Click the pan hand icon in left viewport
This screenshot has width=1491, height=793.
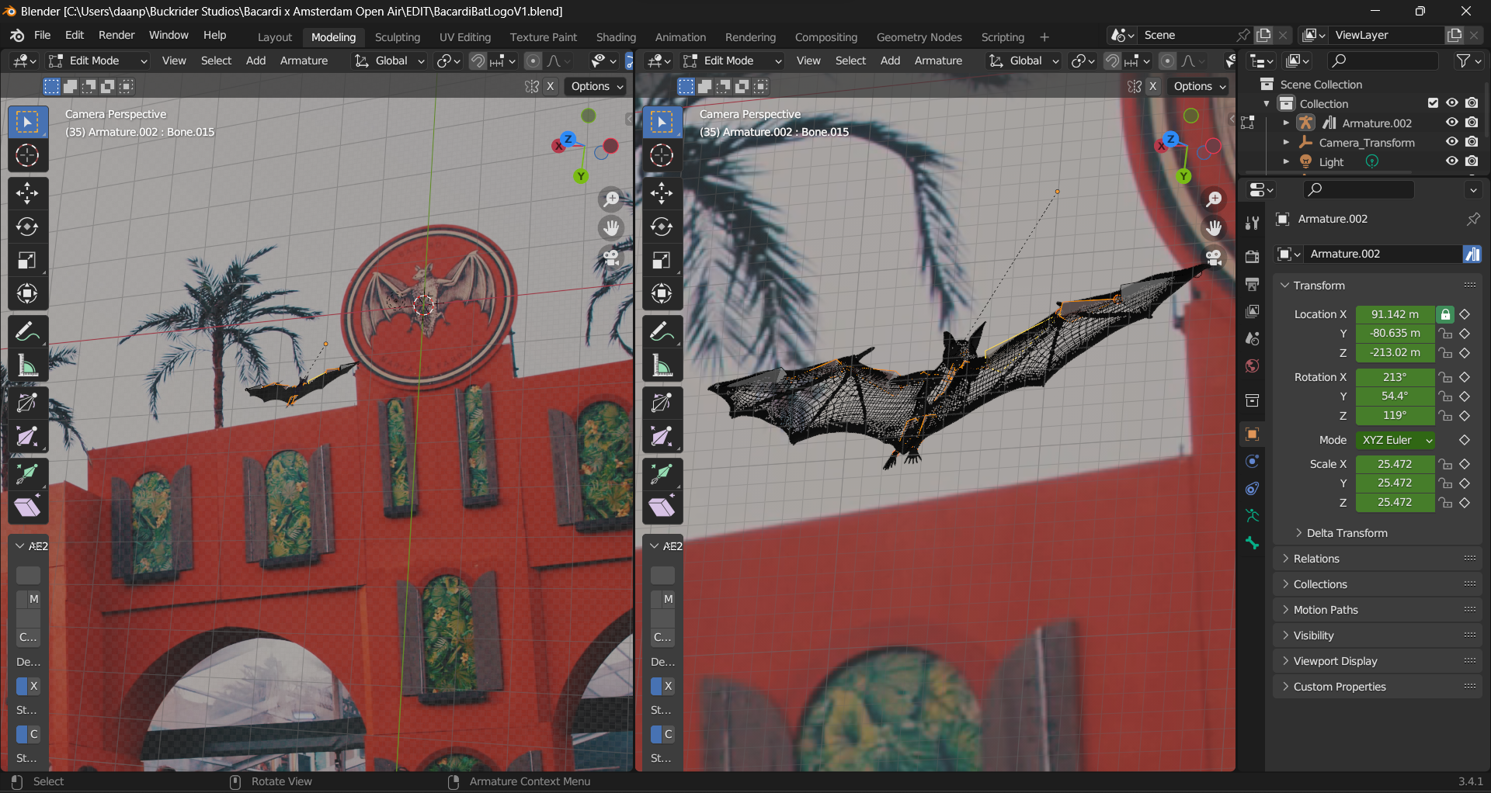click(612, 227)
